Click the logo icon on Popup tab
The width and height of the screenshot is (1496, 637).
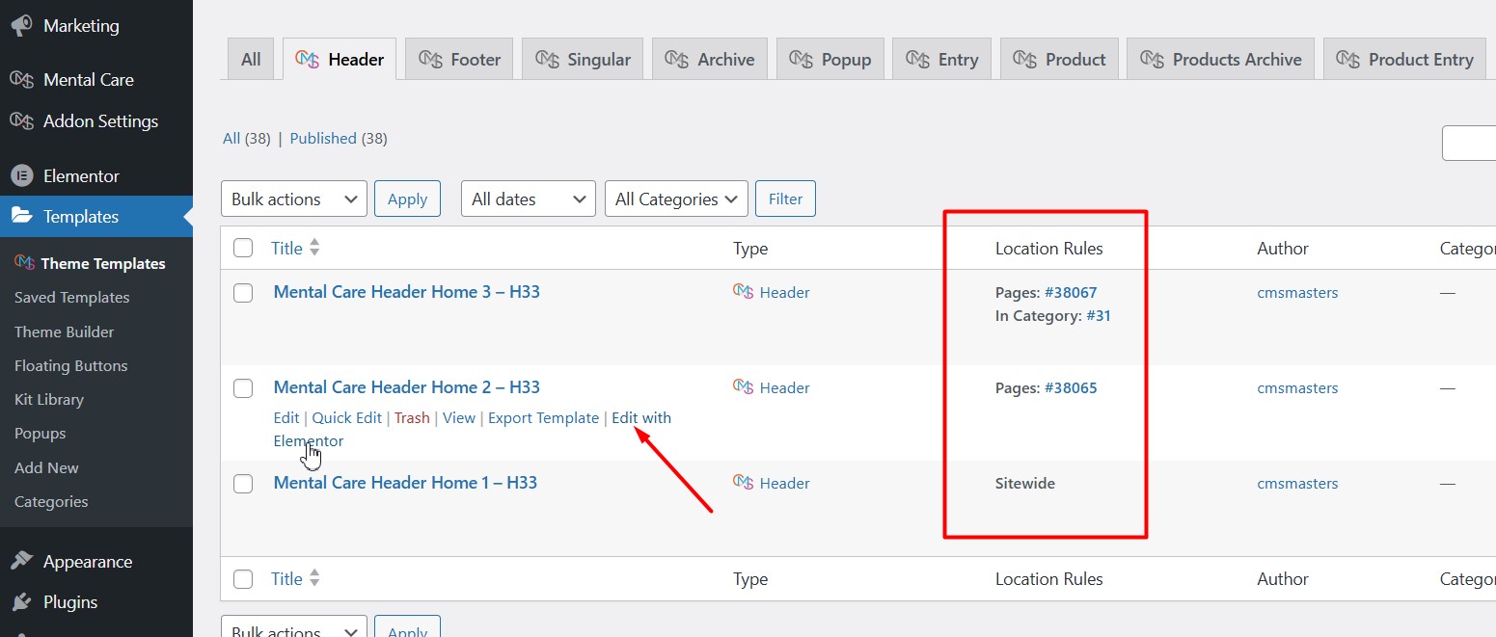point(801,60)
